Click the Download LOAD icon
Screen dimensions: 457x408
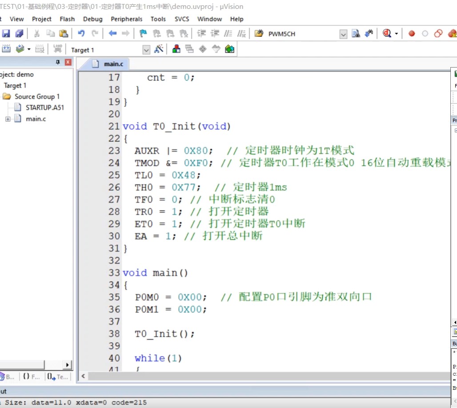point(58,49)
